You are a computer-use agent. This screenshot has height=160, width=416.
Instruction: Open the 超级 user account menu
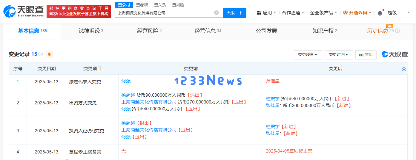[x=398, y=13]
